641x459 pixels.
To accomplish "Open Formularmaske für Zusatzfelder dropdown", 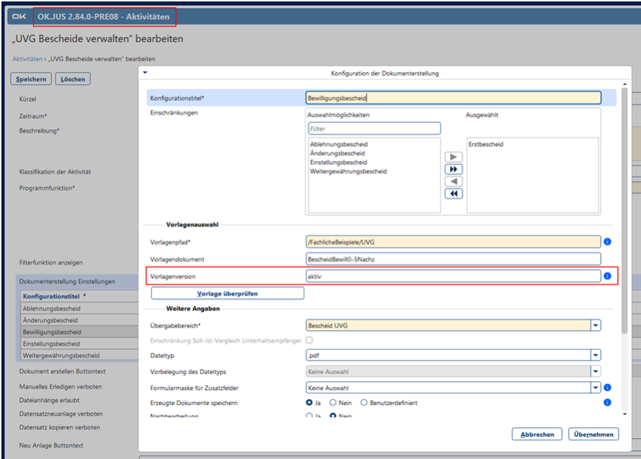I will point(596,388).
